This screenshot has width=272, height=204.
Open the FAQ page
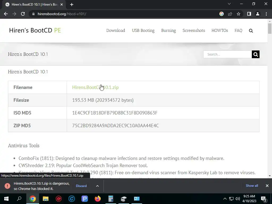click(238, 31)
